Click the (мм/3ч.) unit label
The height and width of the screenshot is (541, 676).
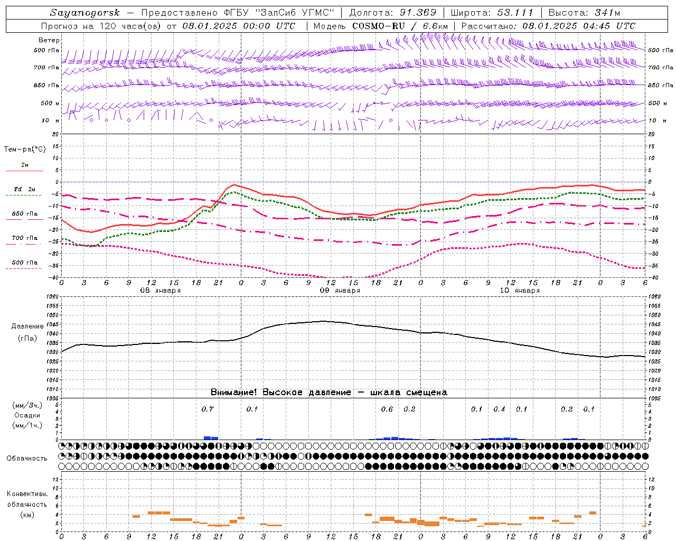pos(27,405)
